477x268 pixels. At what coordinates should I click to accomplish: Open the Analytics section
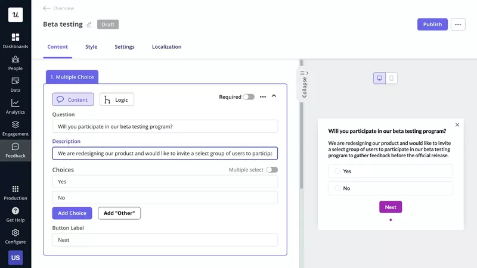pos(16,107)
